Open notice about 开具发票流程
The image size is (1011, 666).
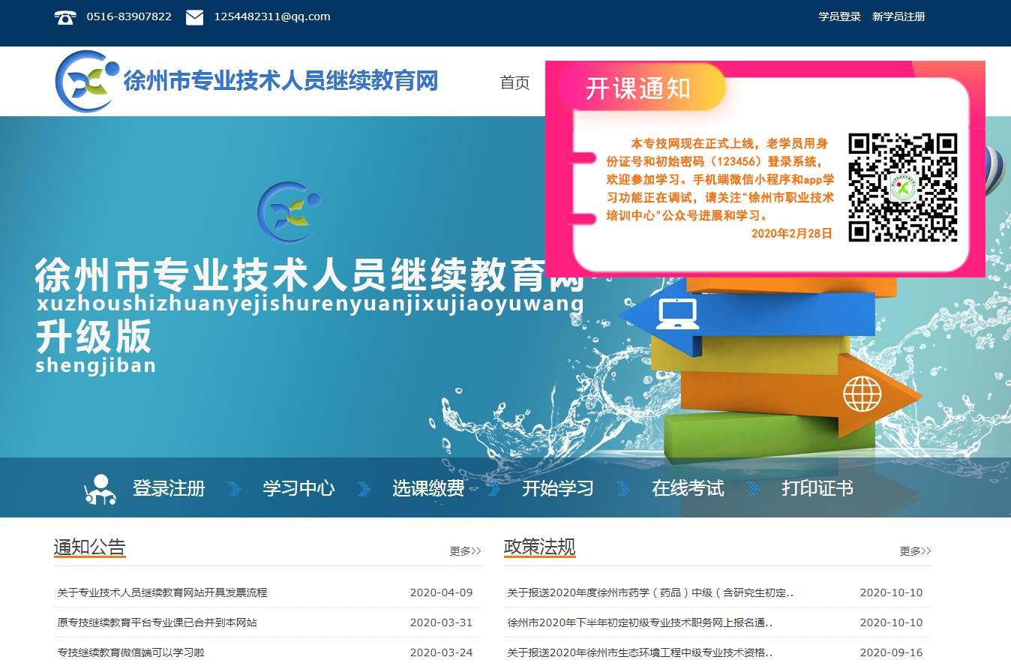(162, 592)
